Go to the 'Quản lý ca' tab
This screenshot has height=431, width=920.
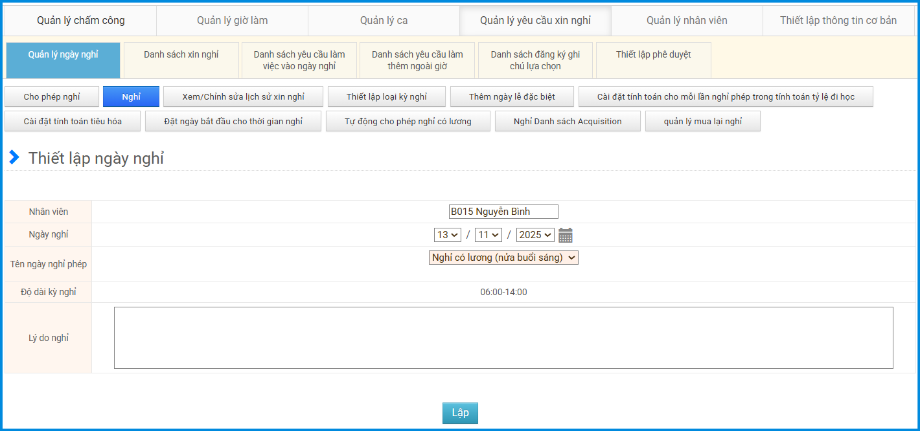[x=384, y=21]
